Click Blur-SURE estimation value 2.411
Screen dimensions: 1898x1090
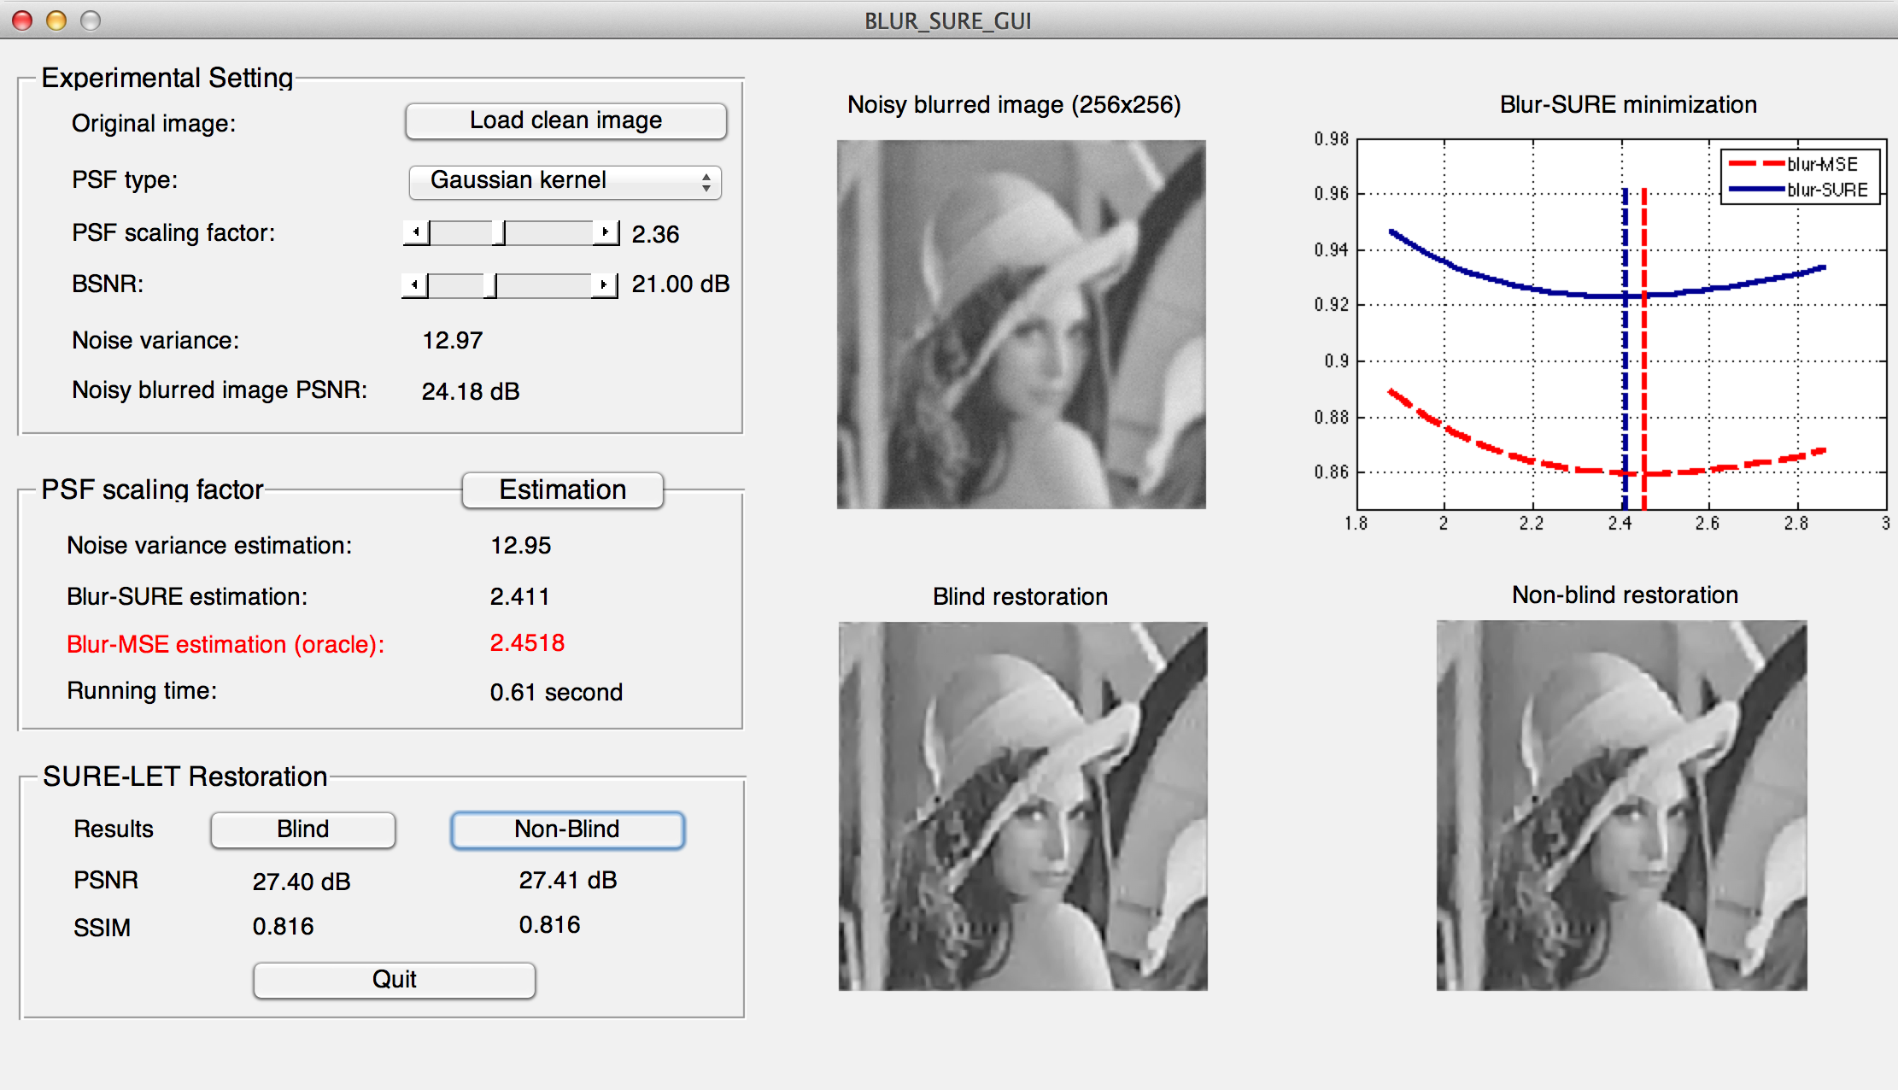[519, 597]
